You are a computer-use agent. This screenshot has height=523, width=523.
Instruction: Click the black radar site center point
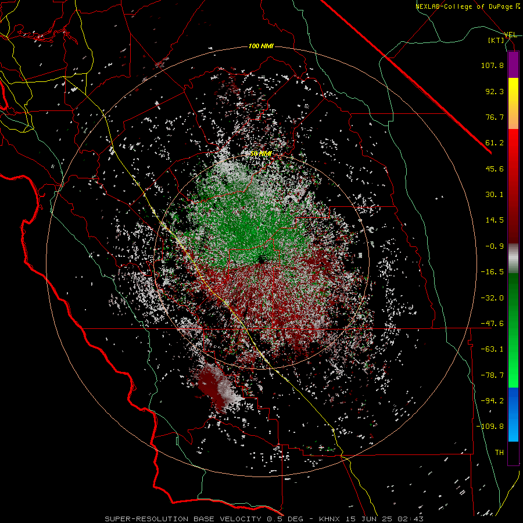[x=261, y=259]
